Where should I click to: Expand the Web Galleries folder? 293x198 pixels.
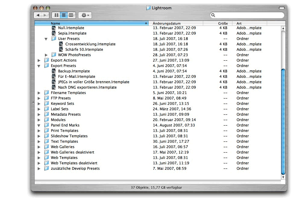pyautogui.click(x=39, y=147)
